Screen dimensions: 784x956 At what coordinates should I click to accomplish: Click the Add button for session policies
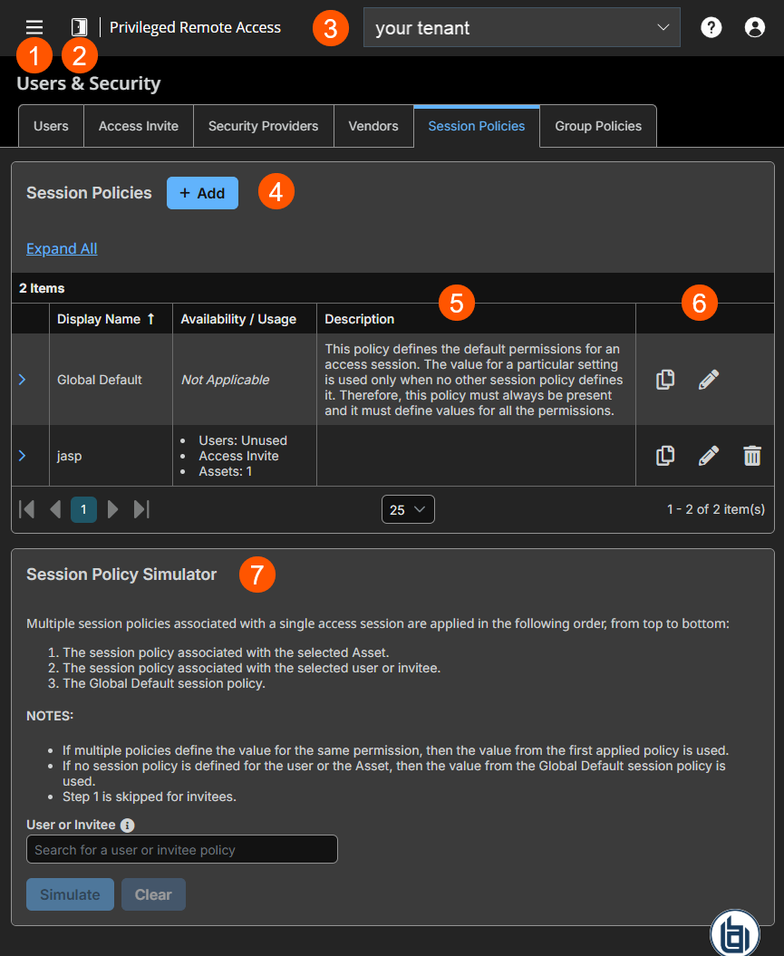tap(202, 192)
